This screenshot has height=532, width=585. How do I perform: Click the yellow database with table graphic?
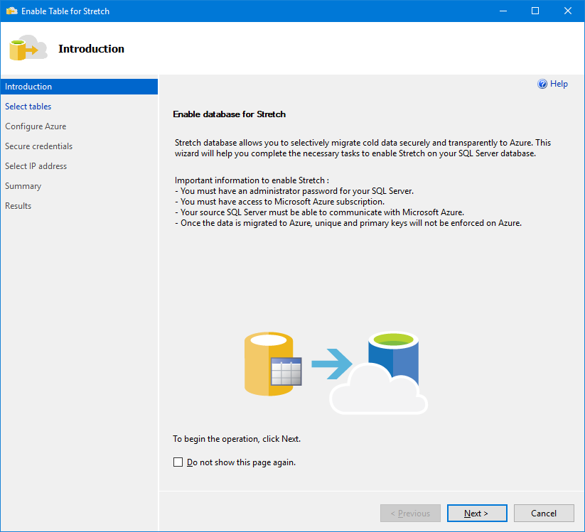click(x=273, y=364)
